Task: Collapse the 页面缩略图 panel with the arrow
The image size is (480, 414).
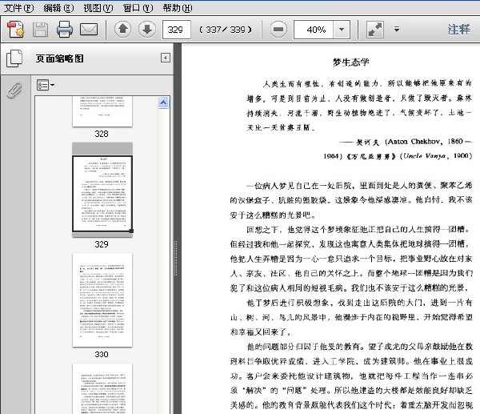Action: click(x=166, y=58)
